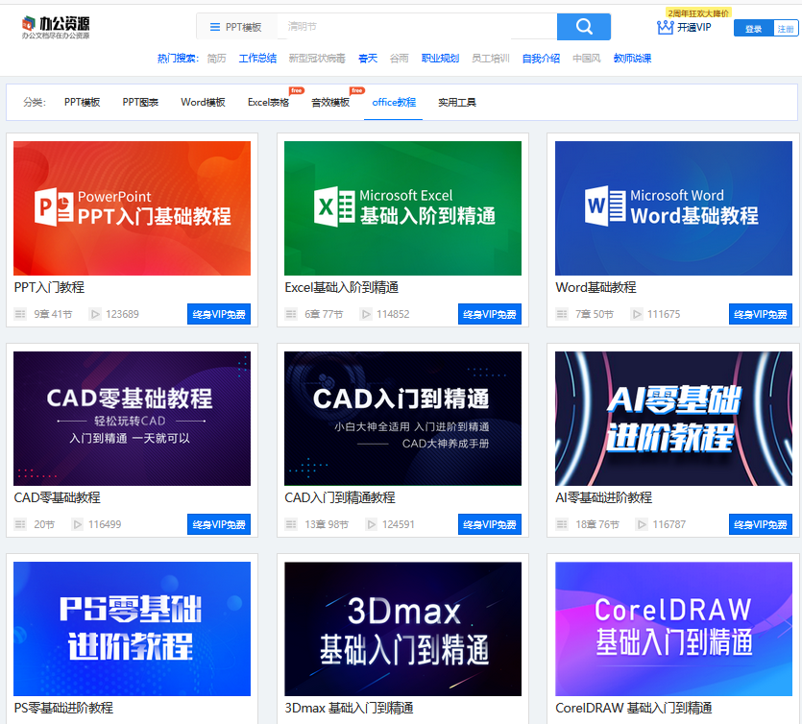802x724 pixels.
Task: Click chapter list icon on Excel基础入阶到精通 card
Action: coord(290,313)
